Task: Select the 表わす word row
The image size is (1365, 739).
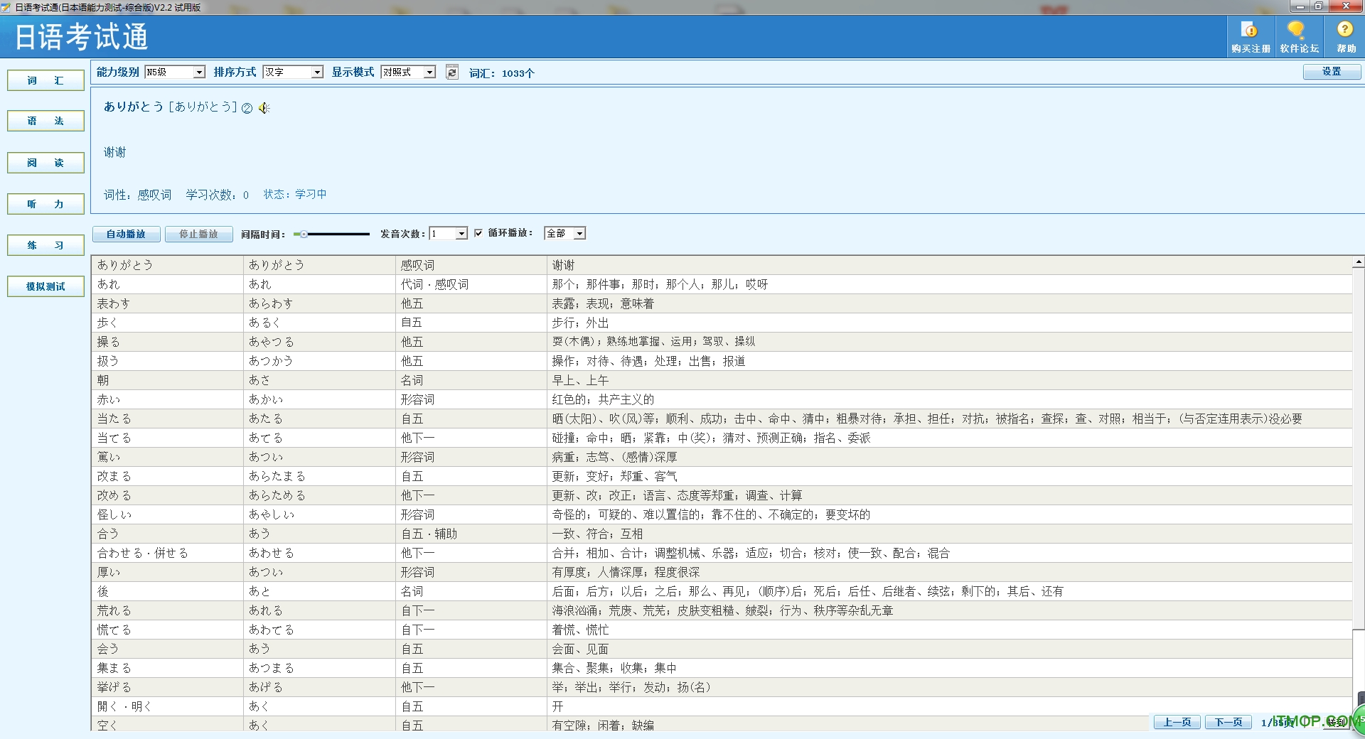Action: [722, 303]
